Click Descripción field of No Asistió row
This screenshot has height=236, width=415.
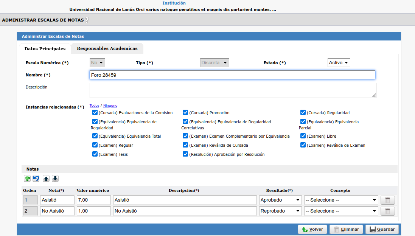coord(185,211)
